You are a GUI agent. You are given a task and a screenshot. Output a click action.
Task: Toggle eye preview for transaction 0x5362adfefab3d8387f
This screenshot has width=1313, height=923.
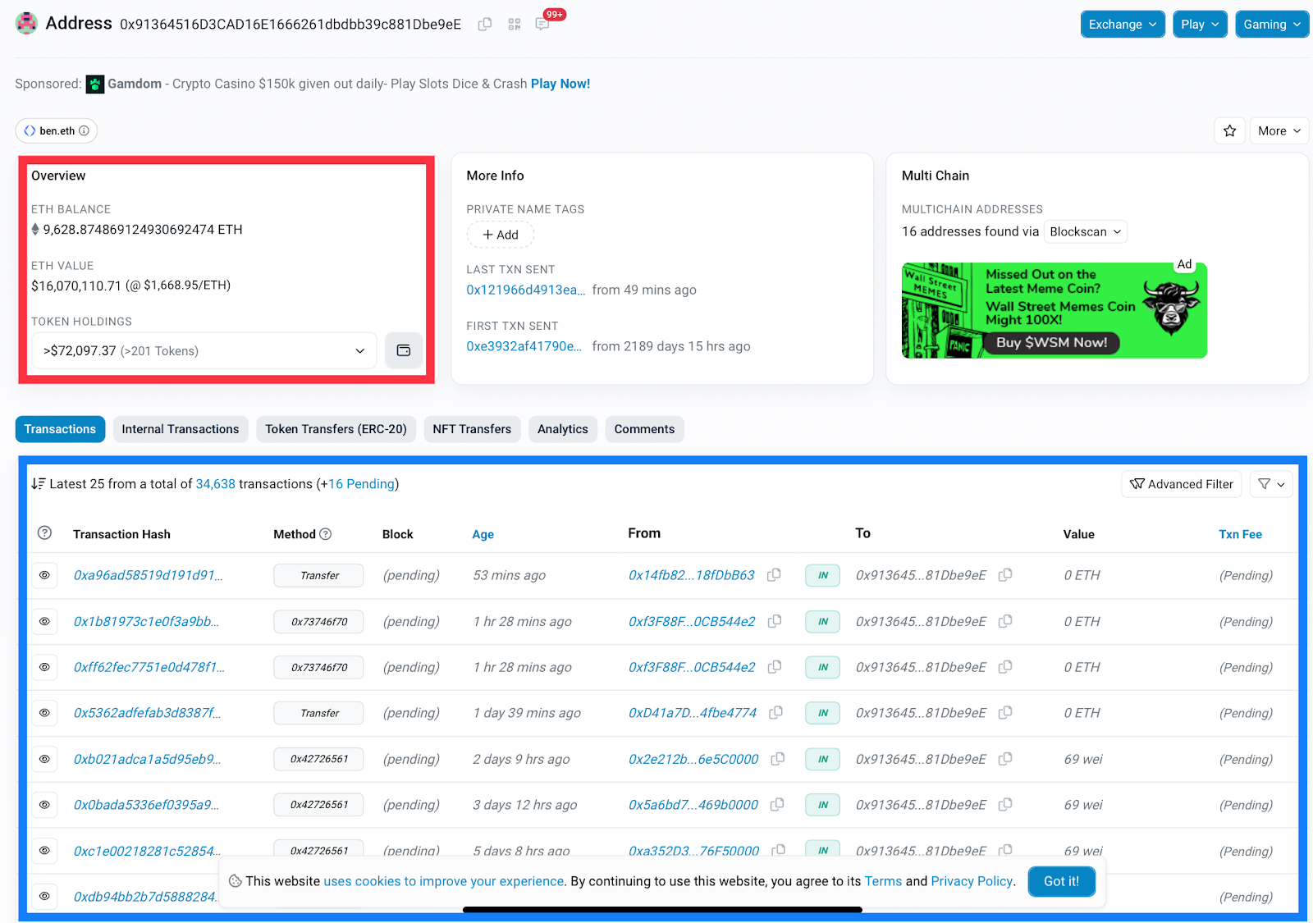point(45,713)
